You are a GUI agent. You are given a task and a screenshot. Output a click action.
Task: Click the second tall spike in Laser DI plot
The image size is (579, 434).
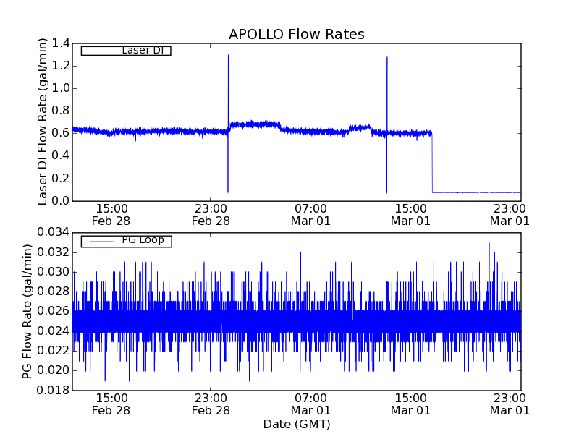(x=387, y=124)
